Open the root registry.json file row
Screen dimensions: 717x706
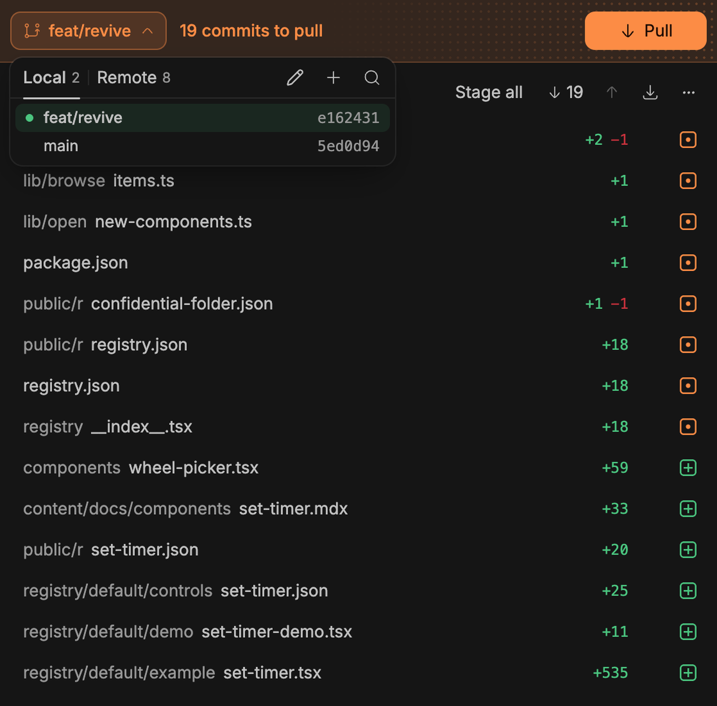358,386
